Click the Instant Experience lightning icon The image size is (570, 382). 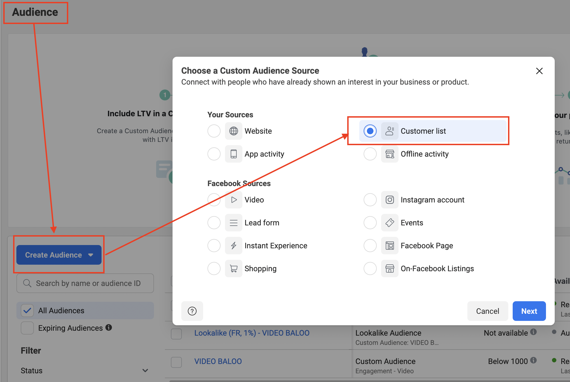tap(234, 246)
